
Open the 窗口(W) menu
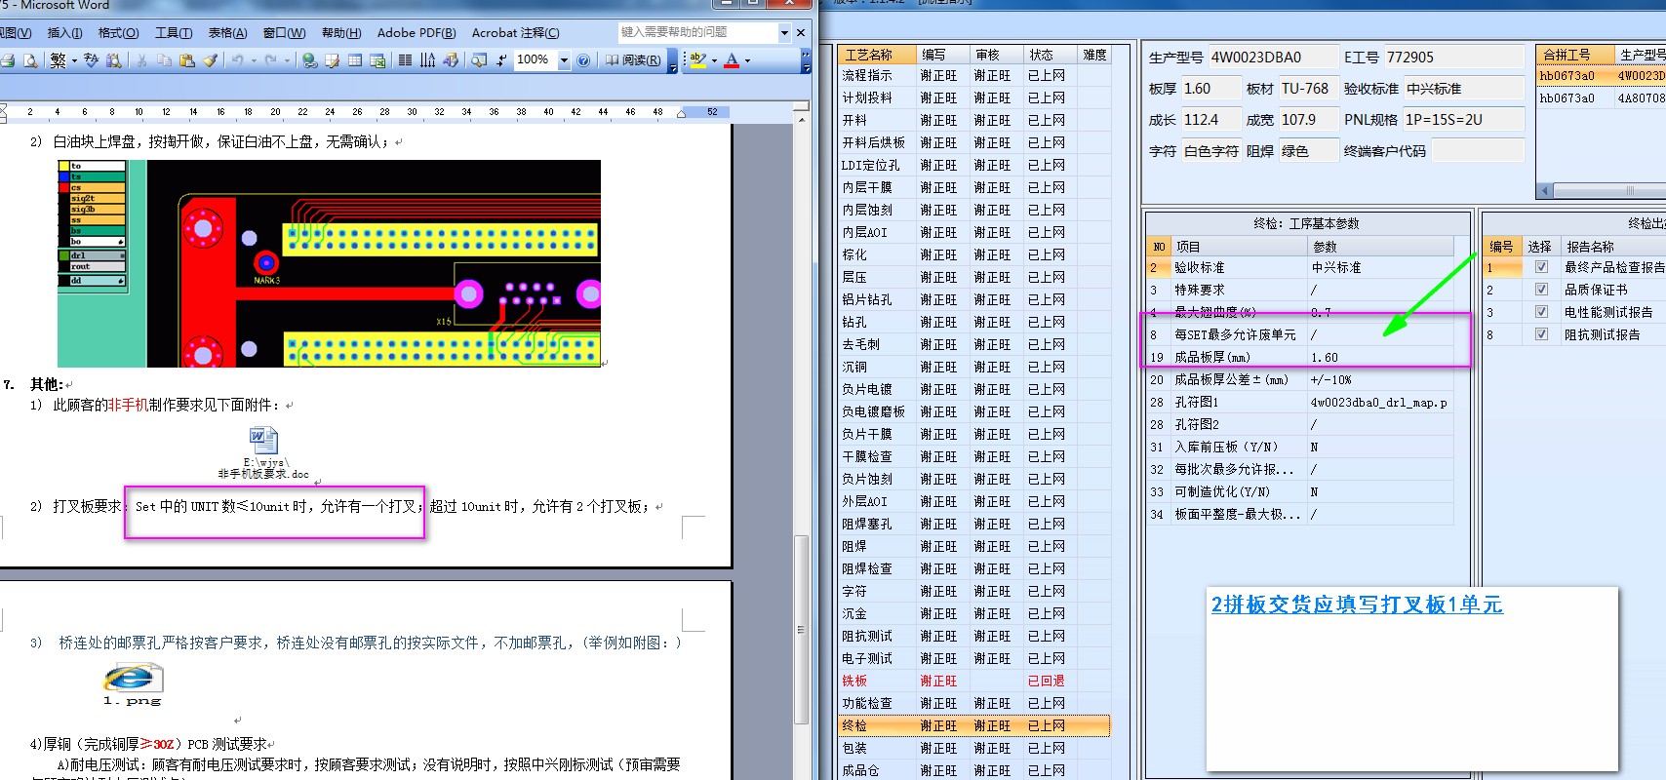point(284,33)
